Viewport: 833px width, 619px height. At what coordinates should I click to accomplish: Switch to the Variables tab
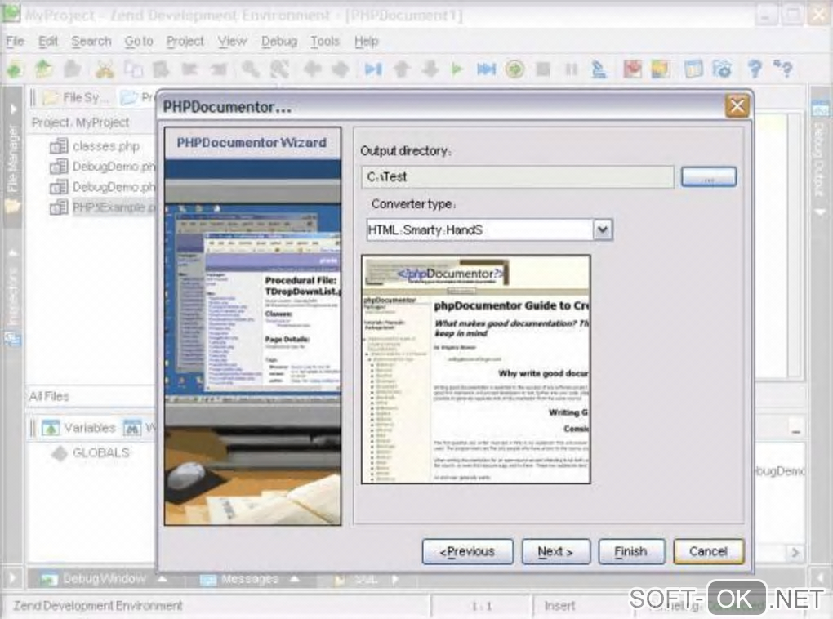79,428
